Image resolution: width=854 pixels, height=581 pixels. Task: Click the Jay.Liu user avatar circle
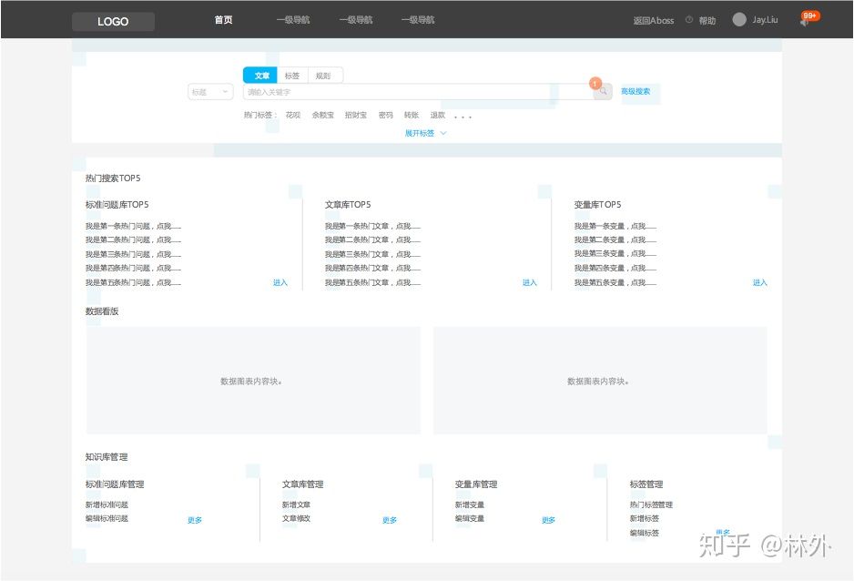(739, 20)
